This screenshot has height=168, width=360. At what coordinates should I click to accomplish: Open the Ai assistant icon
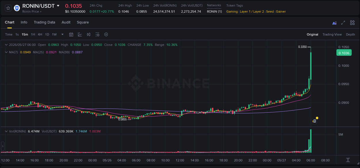click(x=334, y=23)
